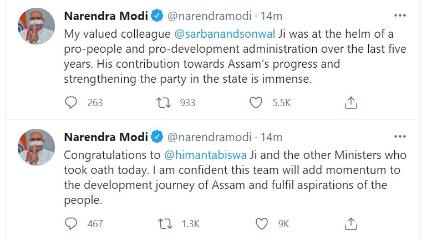The height and width of the screenshot is (240, 432).
Task: Click the verified badge on the second tweet
Action: pos(157,137)
